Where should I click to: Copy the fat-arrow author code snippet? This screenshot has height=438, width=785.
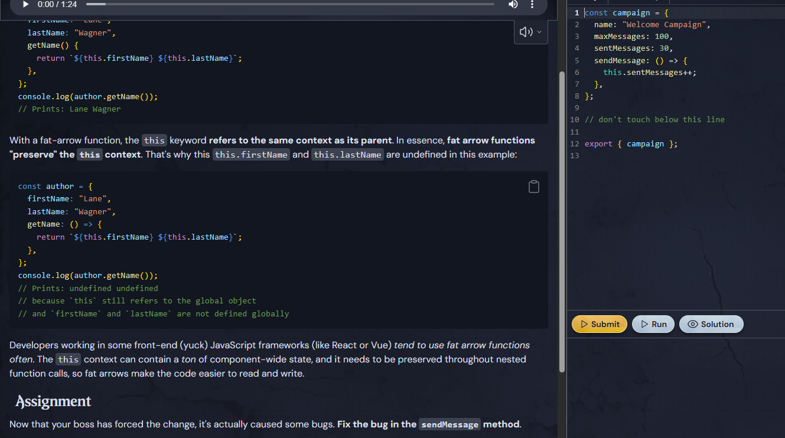pyautogui.click(x=534, y=187)
